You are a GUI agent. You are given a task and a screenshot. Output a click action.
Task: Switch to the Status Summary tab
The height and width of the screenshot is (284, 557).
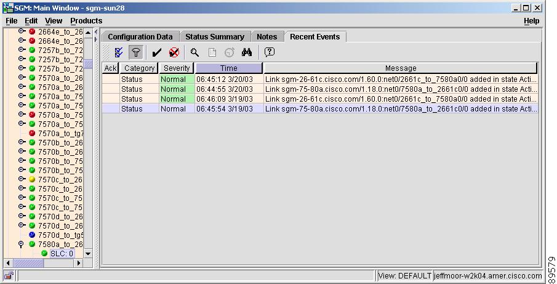215,36
